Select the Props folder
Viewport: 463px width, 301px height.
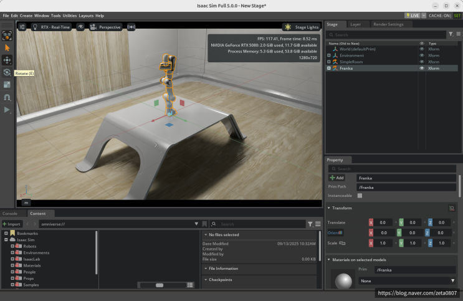(28, 279)
